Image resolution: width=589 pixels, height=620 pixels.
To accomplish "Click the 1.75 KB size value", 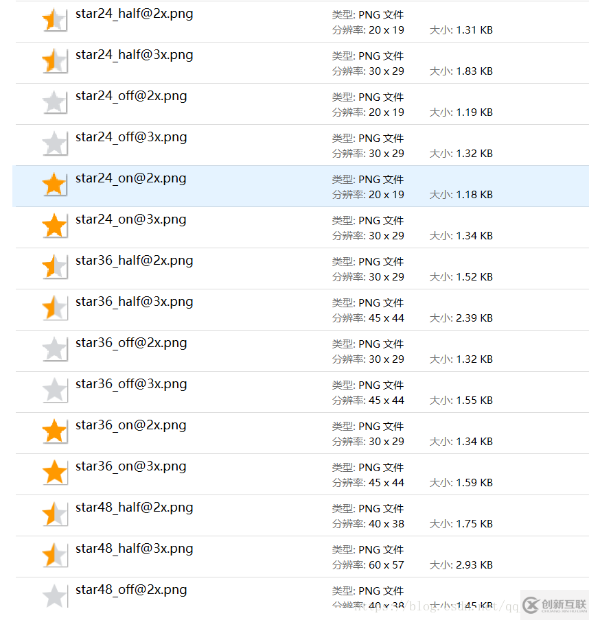I will (x=474, y=523).
